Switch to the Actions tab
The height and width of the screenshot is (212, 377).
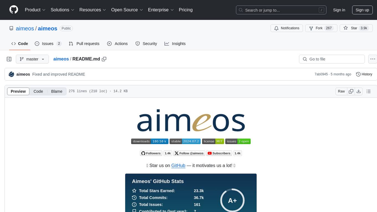(117, 44)
